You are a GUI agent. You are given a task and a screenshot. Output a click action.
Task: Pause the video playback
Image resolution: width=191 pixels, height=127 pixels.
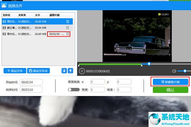pyautogui.click(x=82, y=71)
